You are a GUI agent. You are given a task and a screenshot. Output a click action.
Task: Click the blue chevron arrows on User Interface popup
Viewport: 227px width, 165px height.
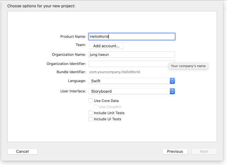pyautogui.click(x=172, y=91)
